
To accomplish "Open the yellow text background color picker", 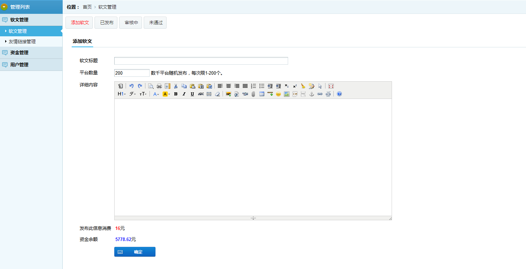I will click(x=166, y=94).
